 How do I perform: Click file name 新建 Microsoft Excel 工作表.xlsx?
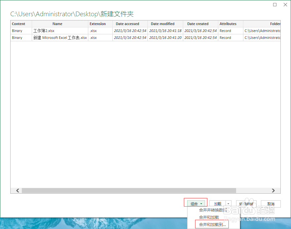60,38
